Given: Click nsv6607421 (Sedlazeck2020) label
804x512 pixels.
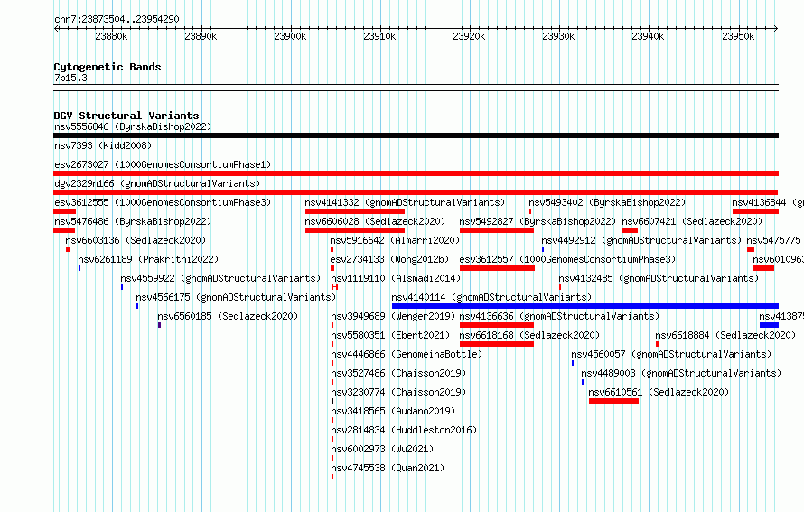Looking at the screenshot, I should point(693,221).
